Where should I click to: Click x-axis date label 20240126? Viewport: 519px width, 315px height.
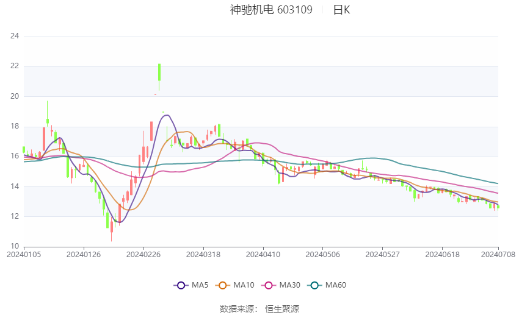[x=84, y=255]
